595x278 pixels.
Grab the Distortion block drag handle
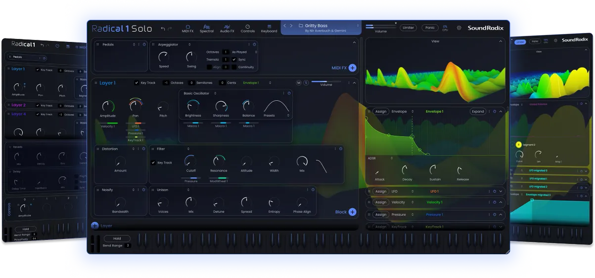tap(98, 149)
